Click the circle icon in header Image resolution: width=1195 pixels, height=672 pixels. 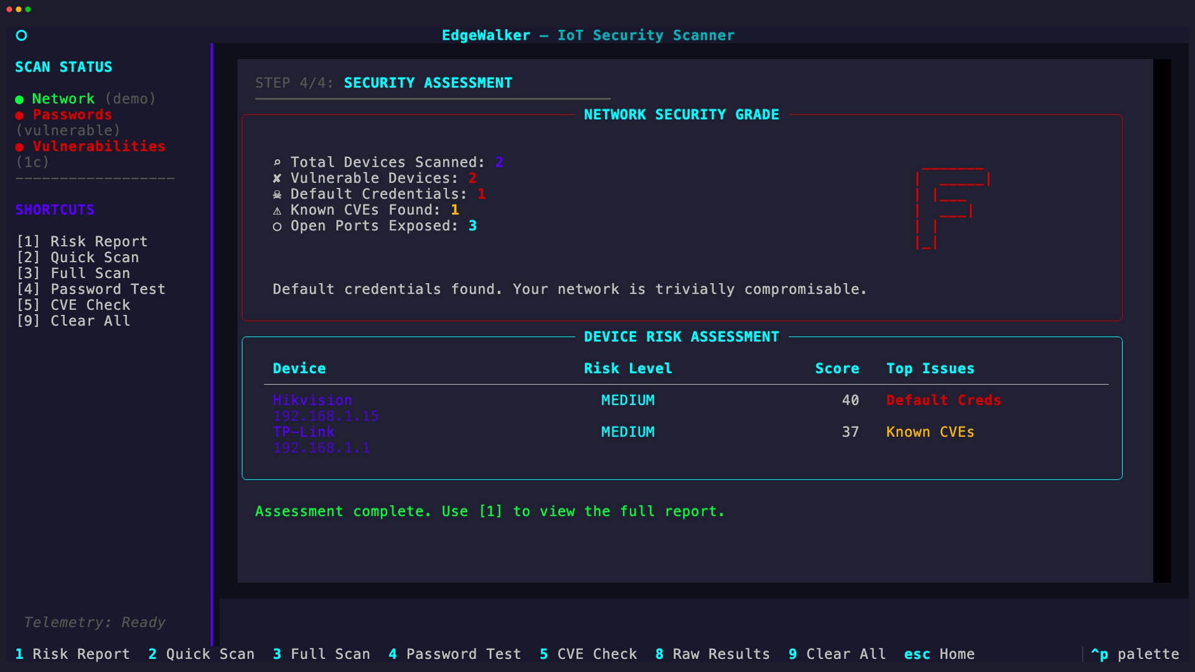tap(21, 35)
